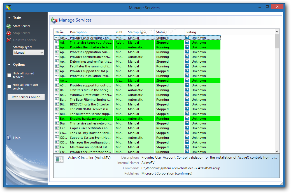The image size is (291, 193).
Task: Click the service icon of the Act... row
Action: [57, 38]
